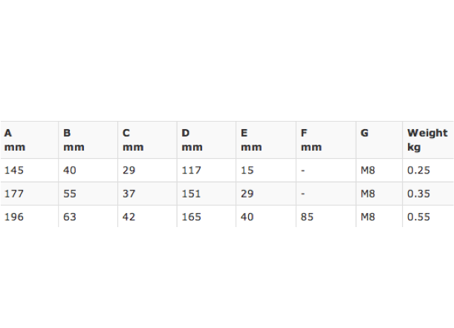Click the A mm column header

[x=29, y=140]
